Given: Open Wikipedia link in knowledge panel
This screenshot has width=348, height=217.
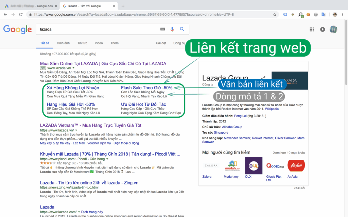Looking at the screenshot, I should 272,109.
